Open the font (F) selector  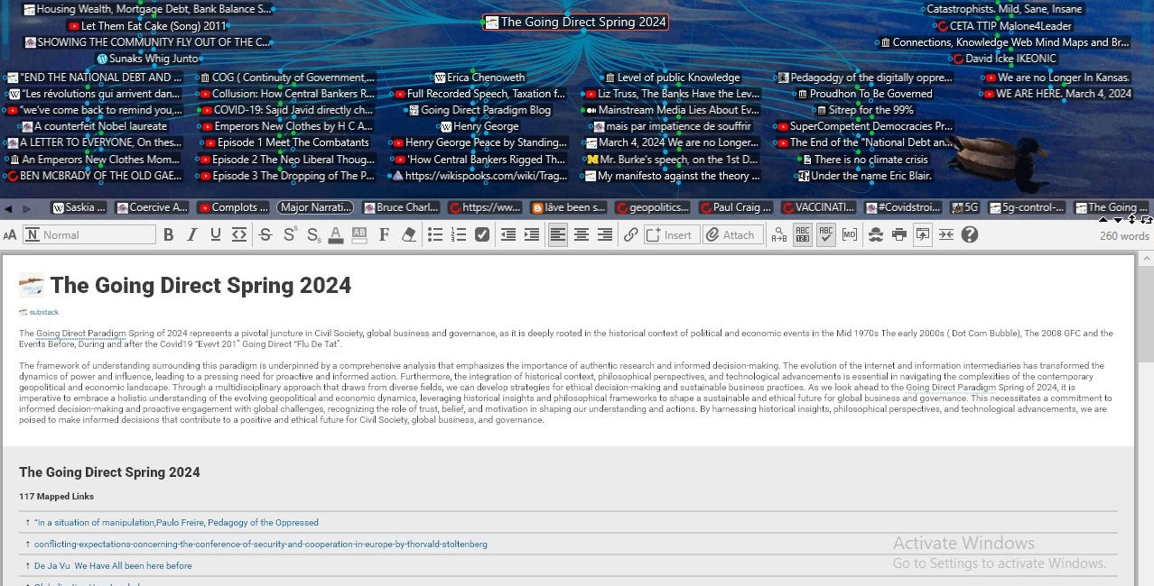384,234
